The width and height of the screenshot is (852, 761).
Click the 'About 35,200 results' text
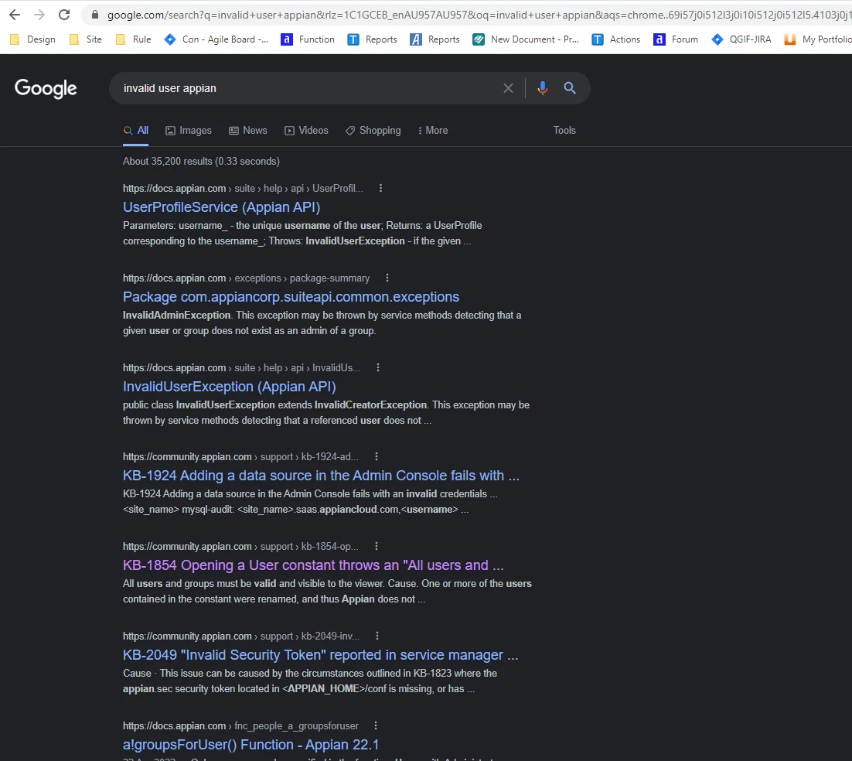coord(201,162)
